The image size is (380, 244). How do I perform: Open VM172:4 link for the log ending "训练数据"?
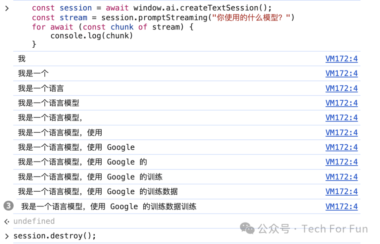[x=341, y=191]
